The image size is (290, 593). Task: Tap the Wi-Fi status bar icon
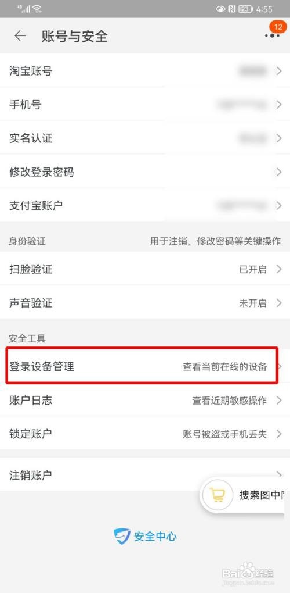point(37,9)
